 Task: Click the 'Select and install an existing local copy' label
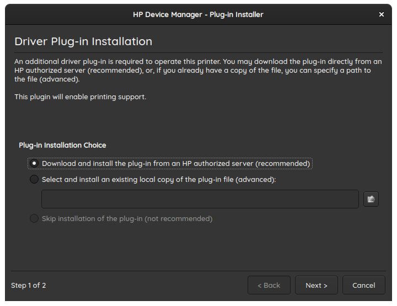pos(159,179)
